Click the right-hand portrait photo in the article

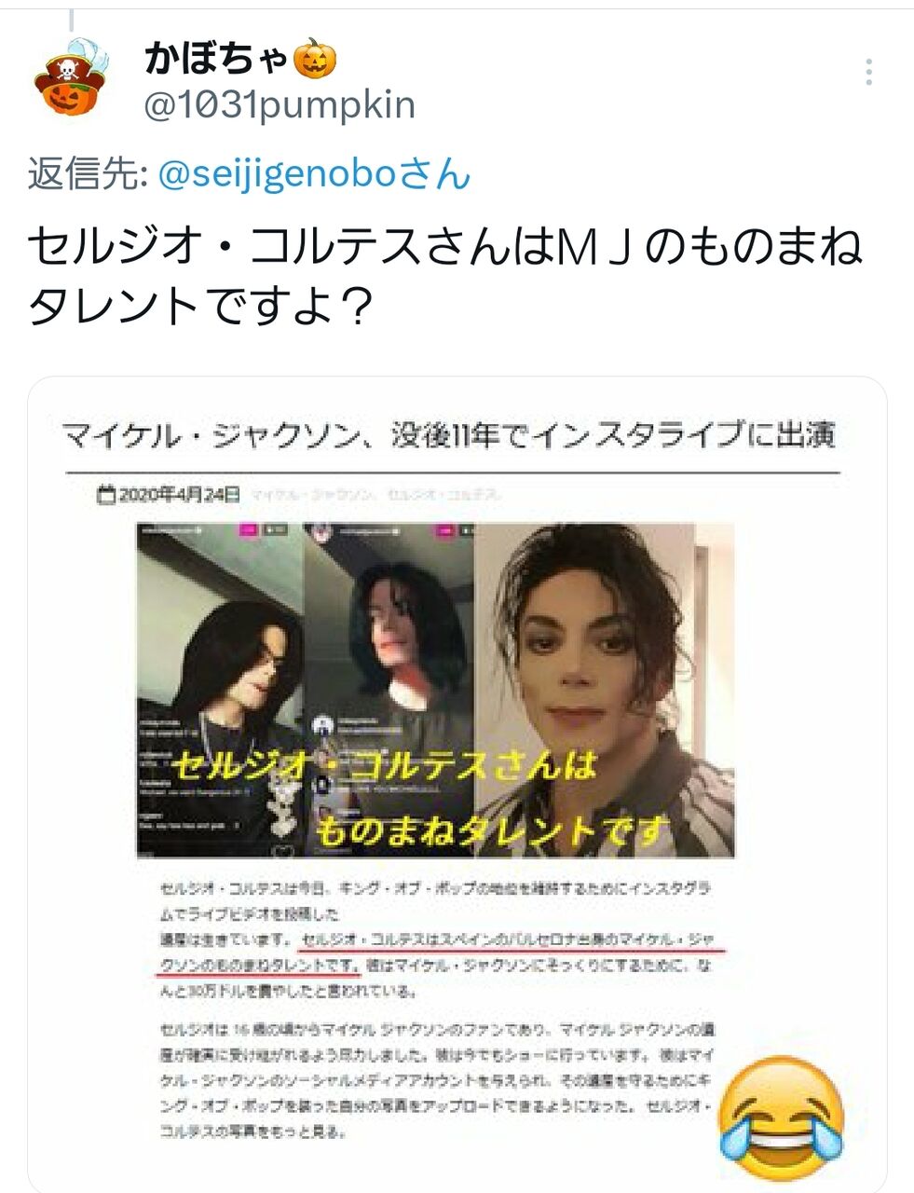point(604,690)
